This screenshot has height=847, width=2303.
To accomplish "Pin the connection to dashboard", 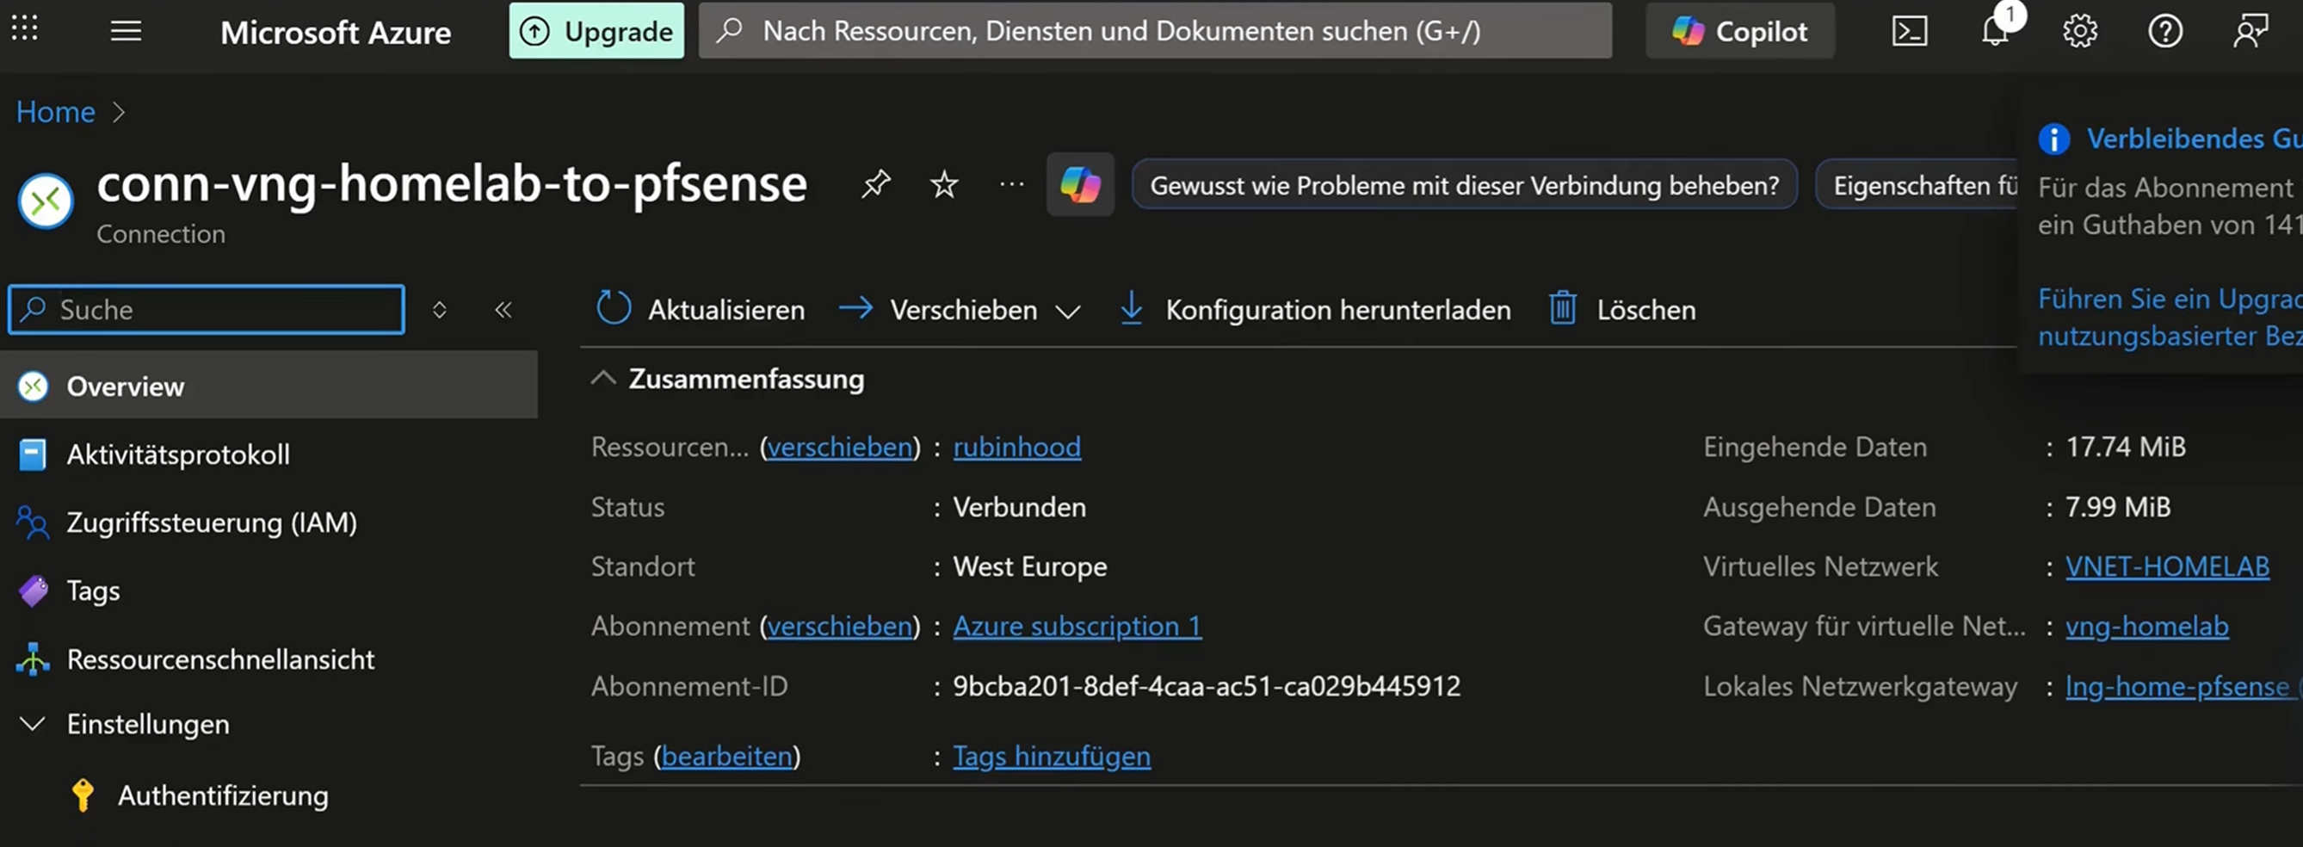I will [x=875, y=184].
